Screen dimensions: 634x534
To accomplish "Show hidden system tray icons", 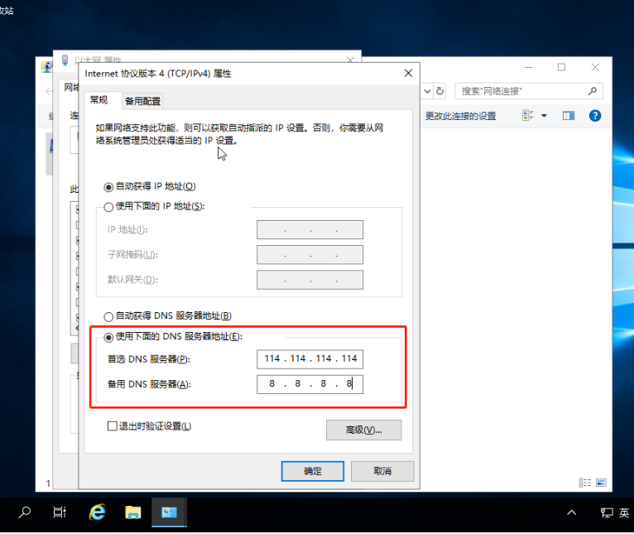I will (x=571, y=513).
